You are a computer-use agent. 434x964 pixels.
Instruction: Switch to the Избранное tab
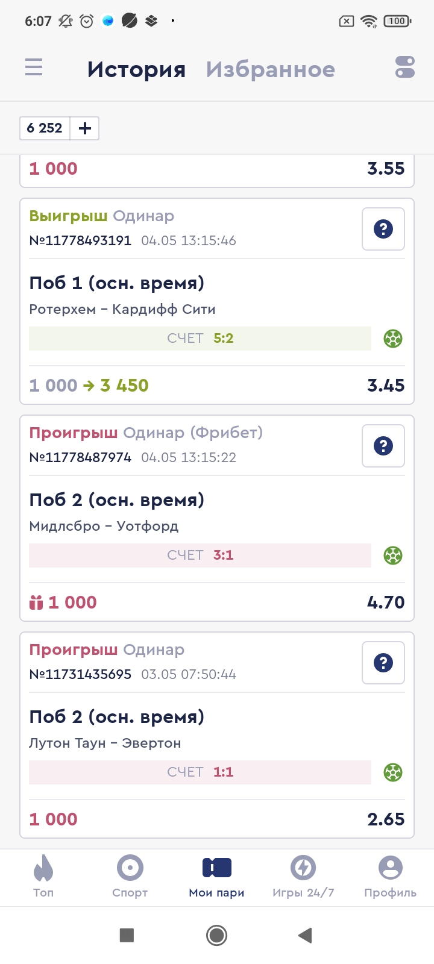point(270,69)
